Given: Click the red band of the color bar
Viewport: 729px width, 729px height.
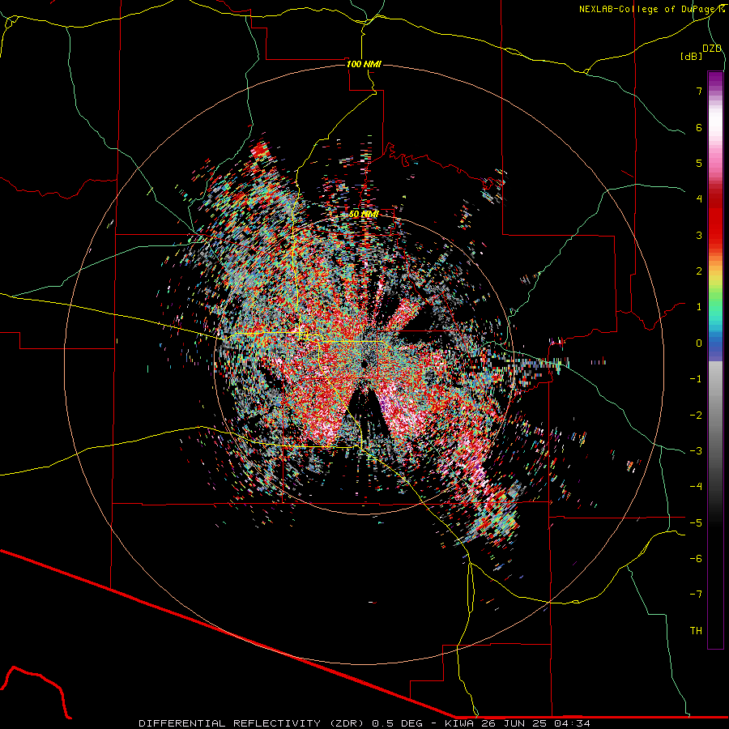Looking at the screenshot, I should pos(715,224).
